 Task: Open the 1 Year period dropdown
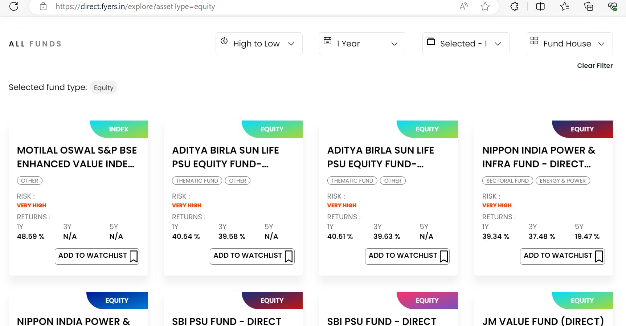[362, 44]
